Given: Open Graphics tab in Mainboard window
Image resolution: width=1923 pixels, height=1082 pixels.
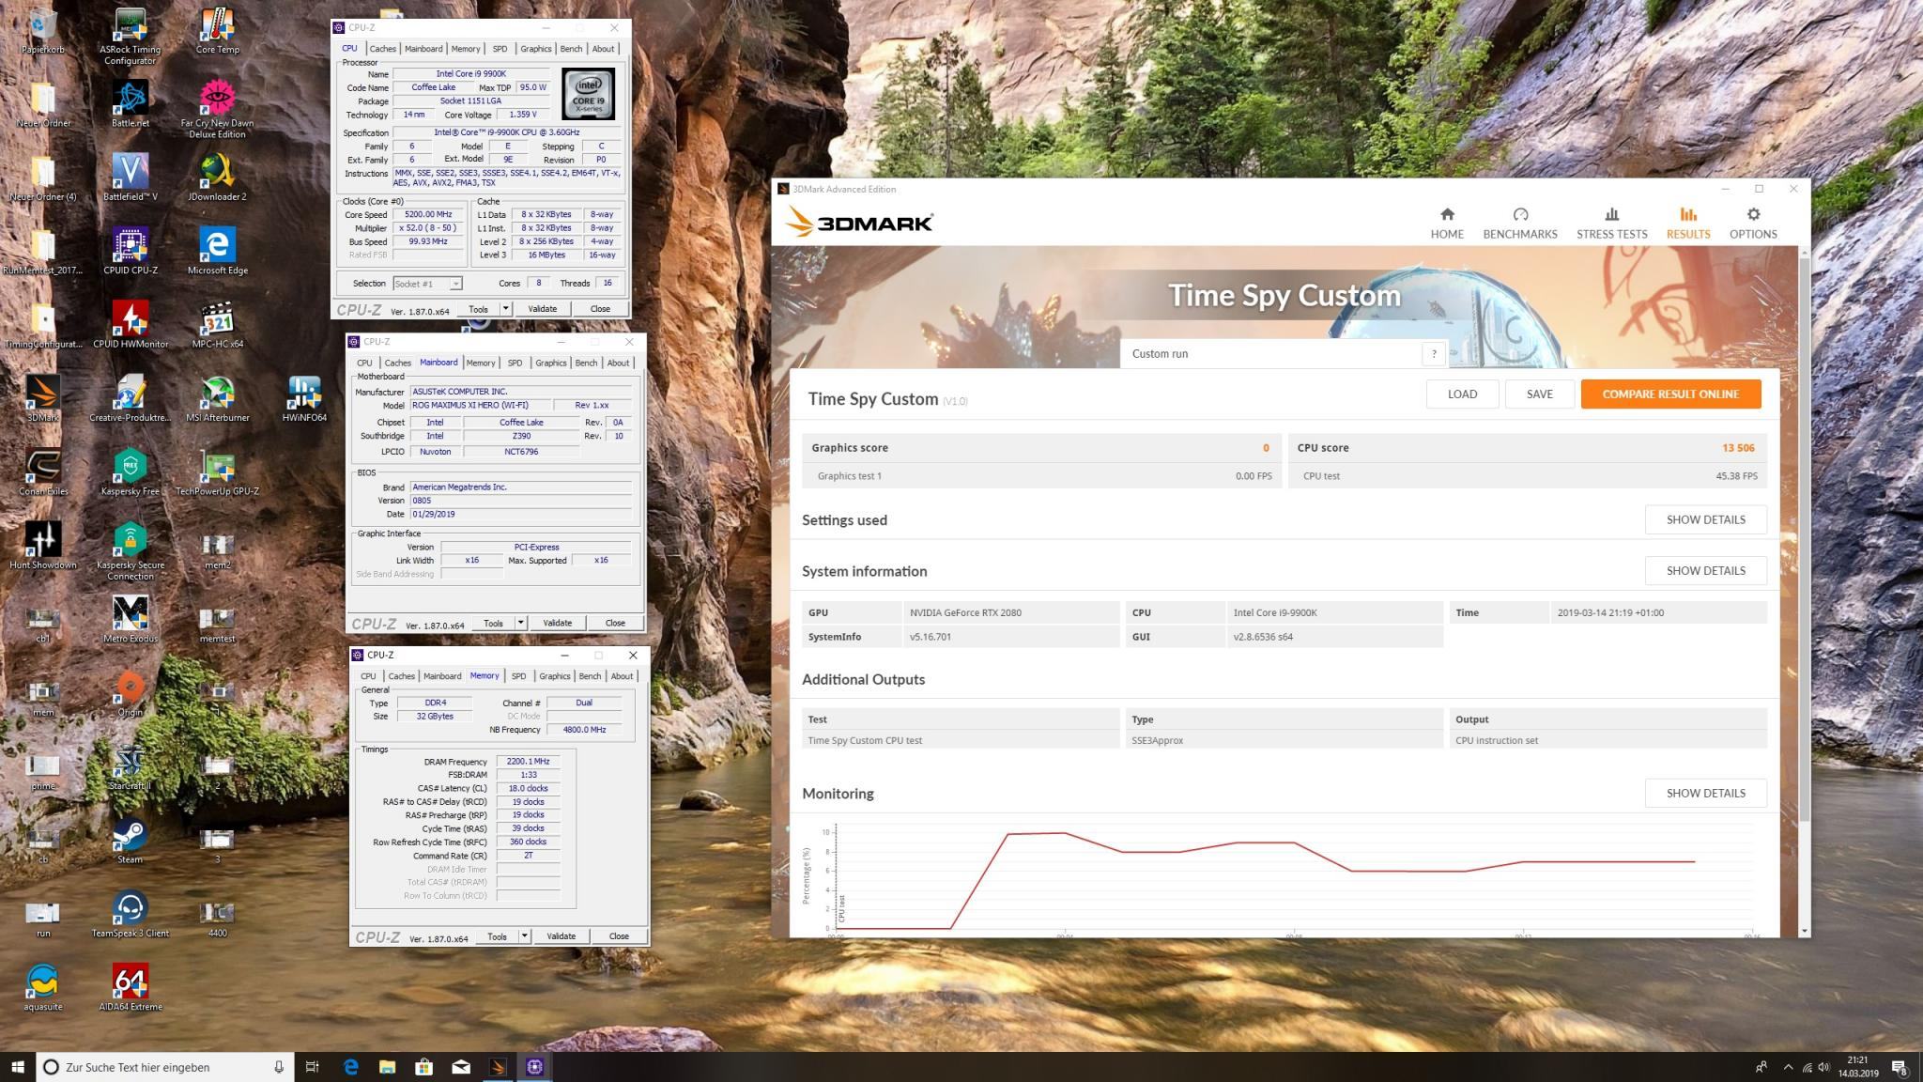Looking at the screenshot, I should 550,363.
